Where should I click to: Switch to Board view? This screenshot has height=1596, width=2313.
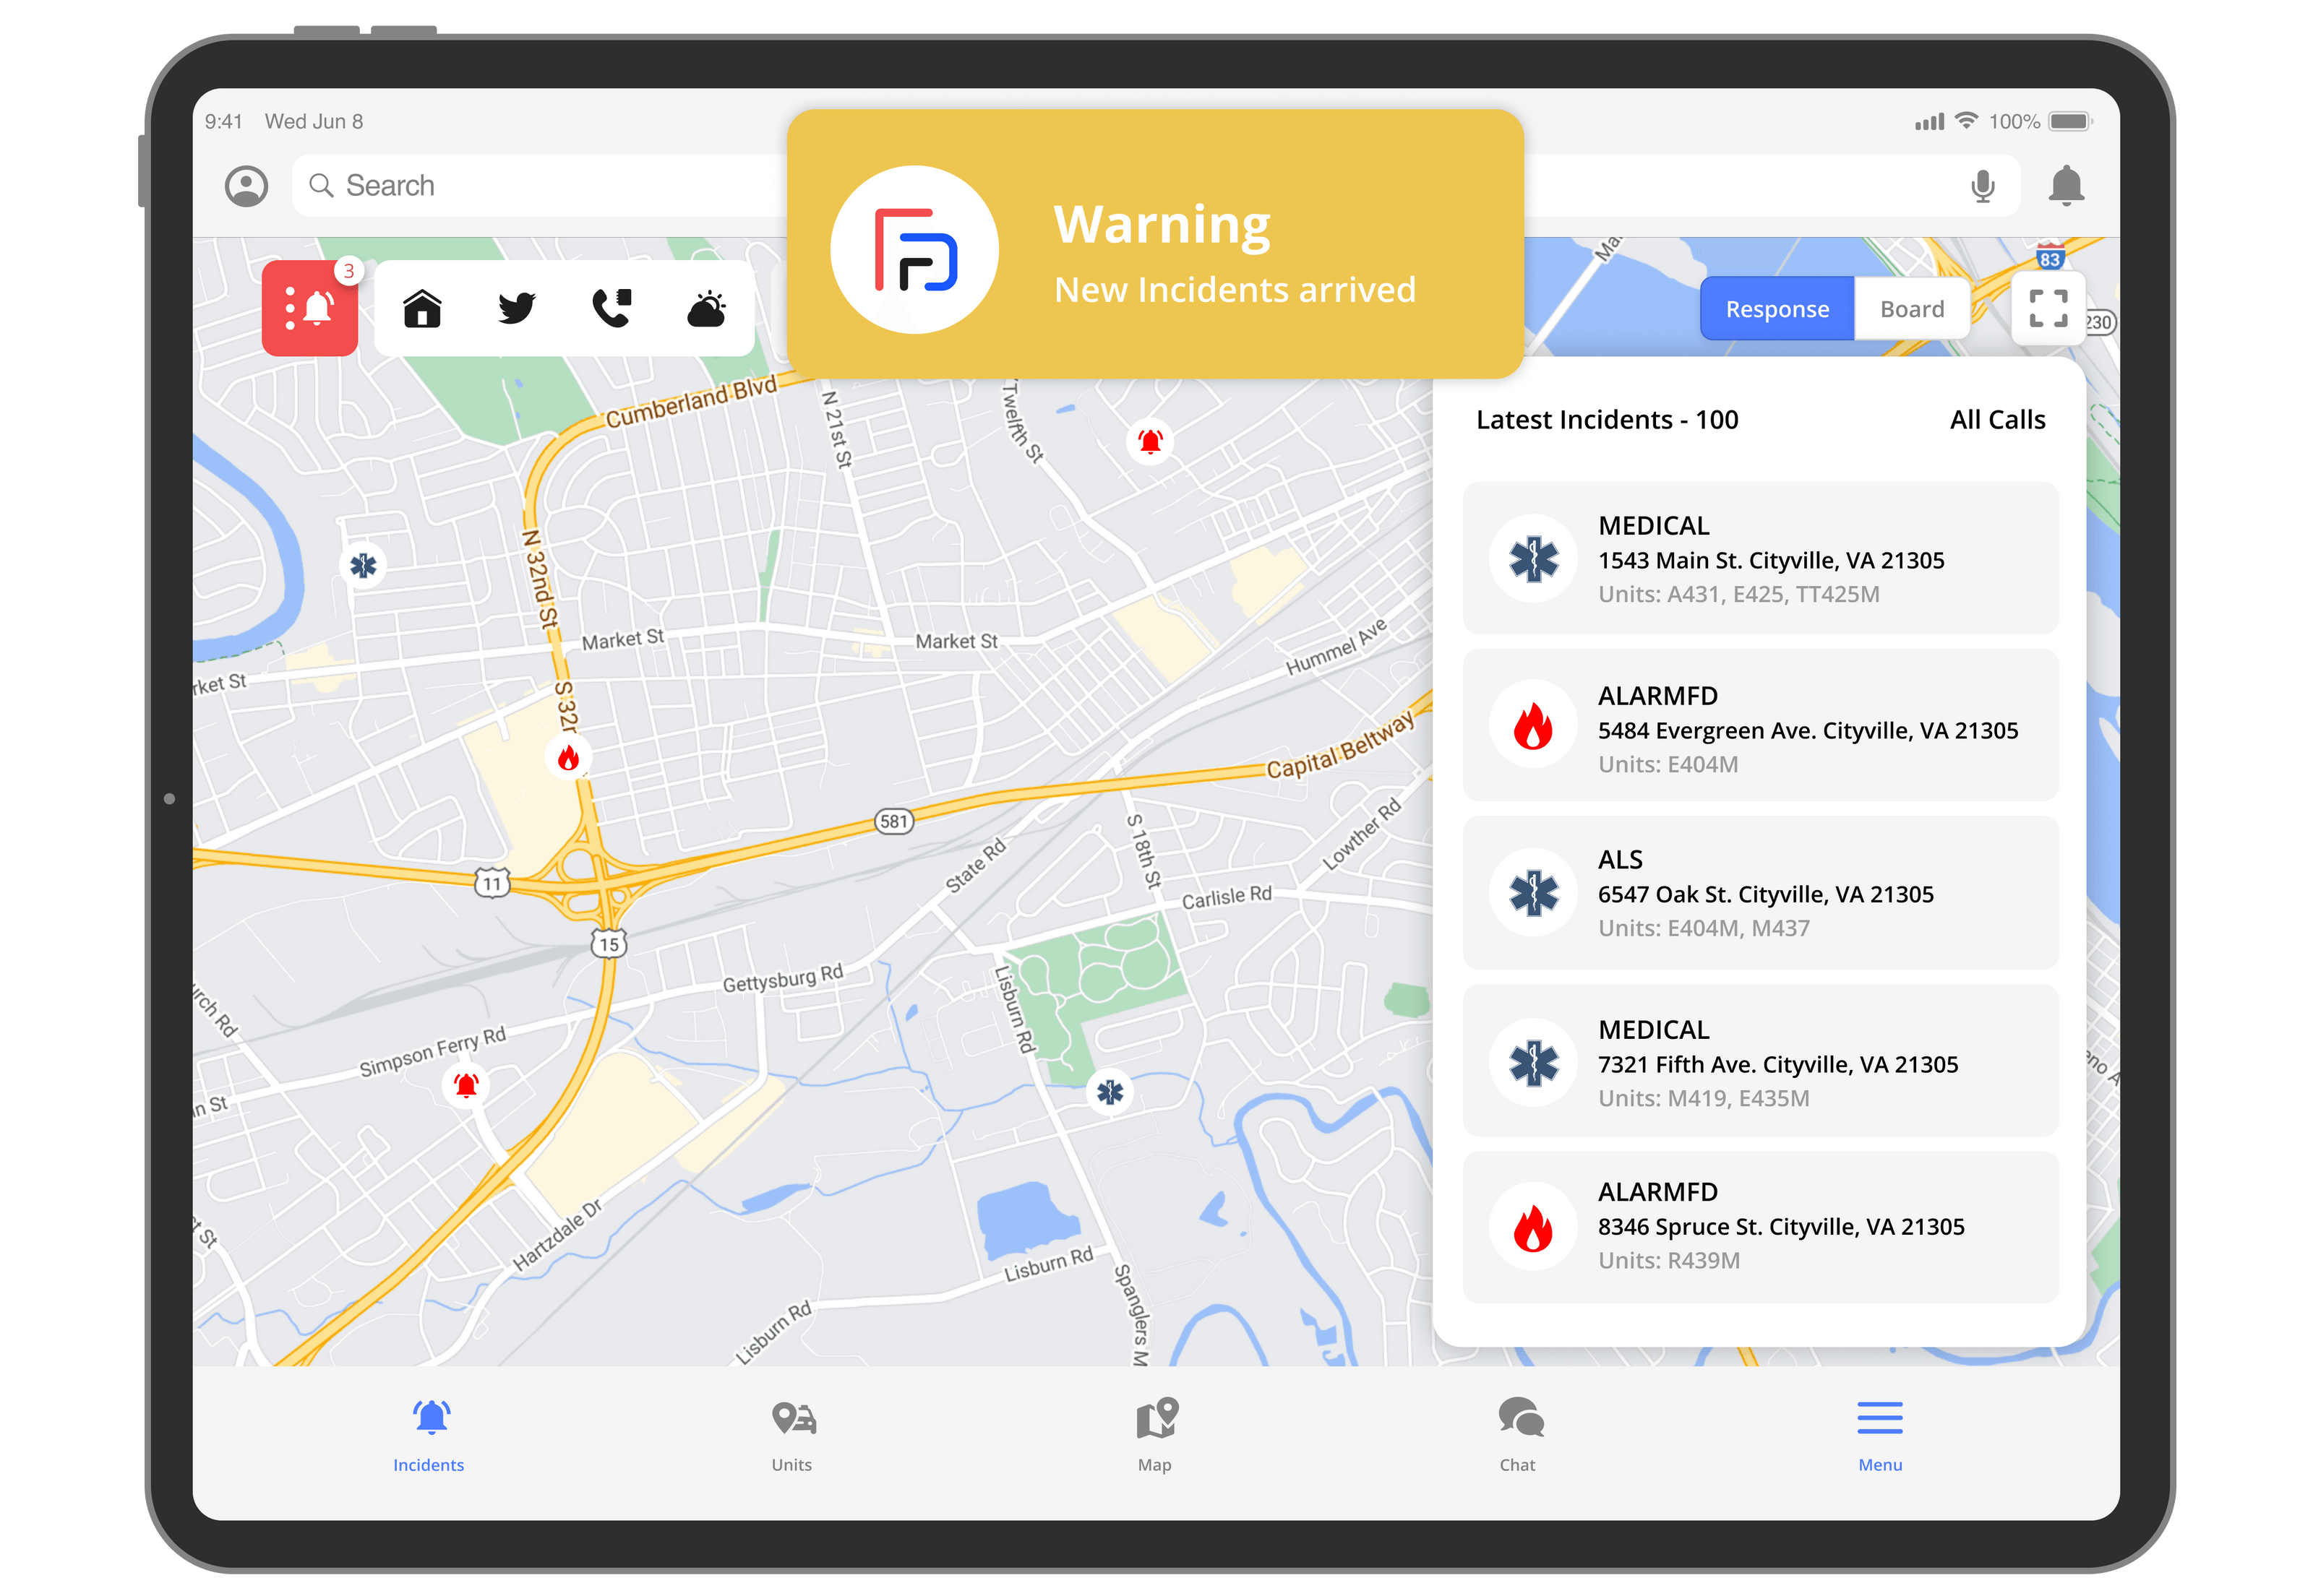(1911, 308)
